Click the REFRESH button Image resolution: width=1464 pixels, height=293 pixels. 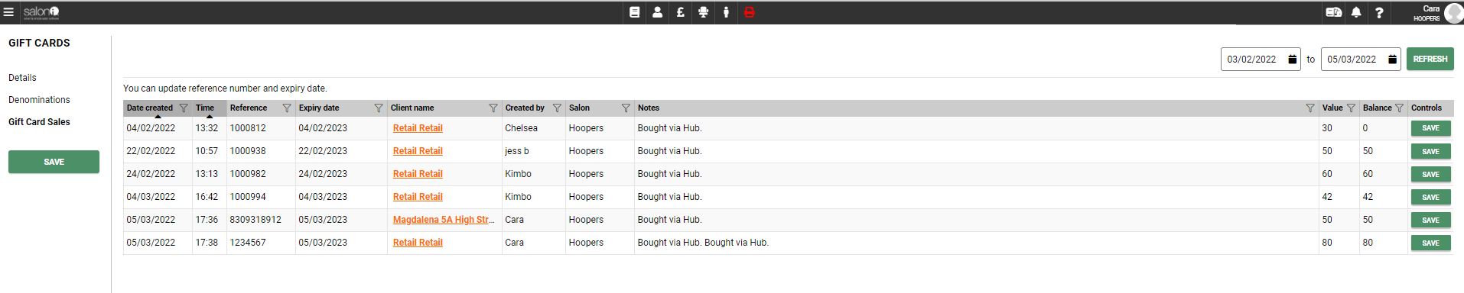pos(1430,59)
